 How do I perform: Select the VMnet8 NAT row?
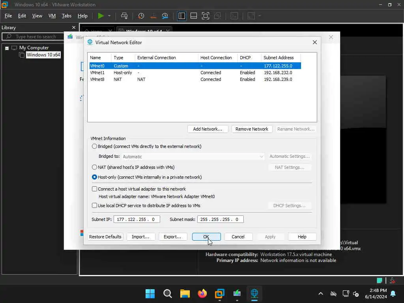click(x=195, y=79)
